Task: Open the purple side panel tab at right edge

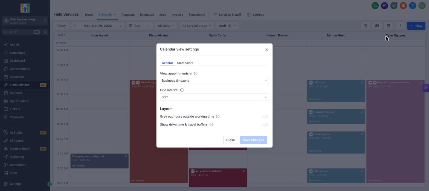Action: click(426, 88)
